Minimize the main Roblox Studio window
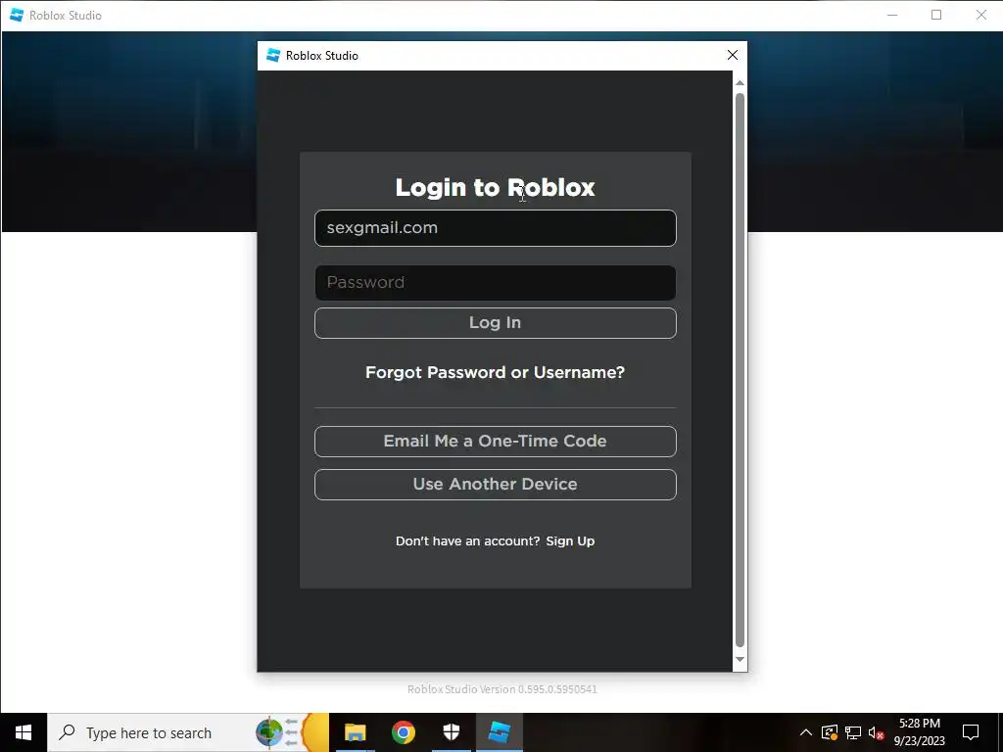Viewport: 1003px width, 752px height. (x=892, y=15)
